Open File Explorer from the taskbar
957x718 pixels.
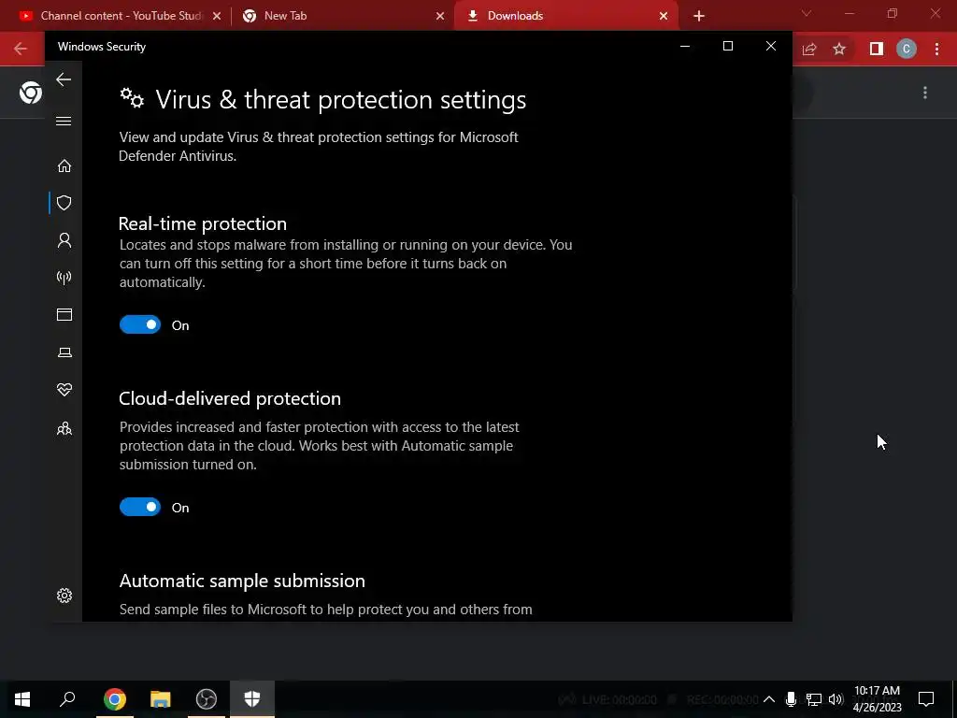click(x=161, y=699)
